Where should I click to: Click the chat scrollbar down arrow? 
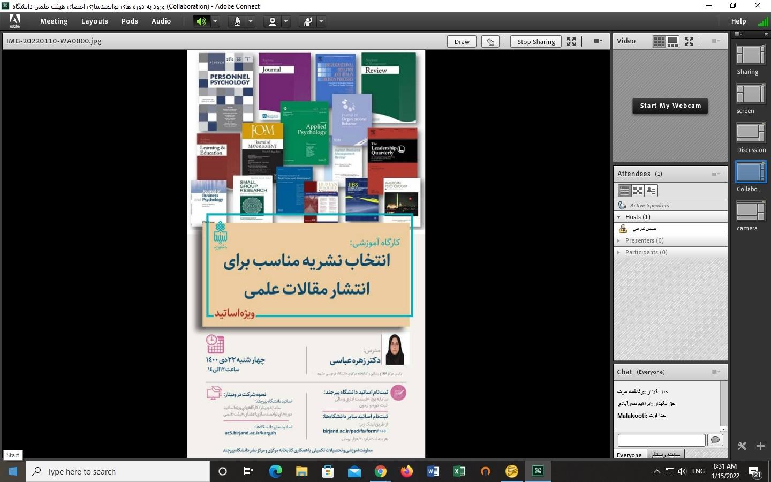(x=724, y=428)
